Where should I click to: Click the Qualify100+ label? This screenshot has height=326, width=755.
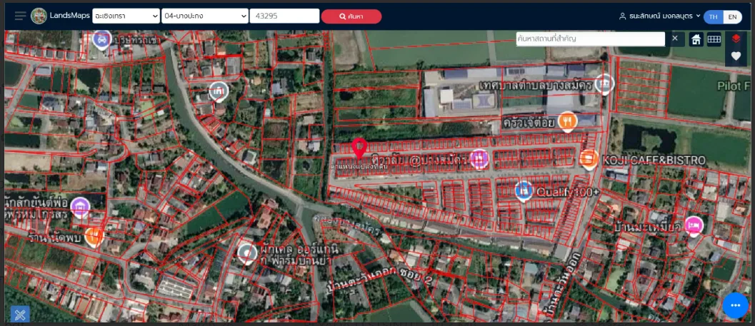[x=568, y=192]
